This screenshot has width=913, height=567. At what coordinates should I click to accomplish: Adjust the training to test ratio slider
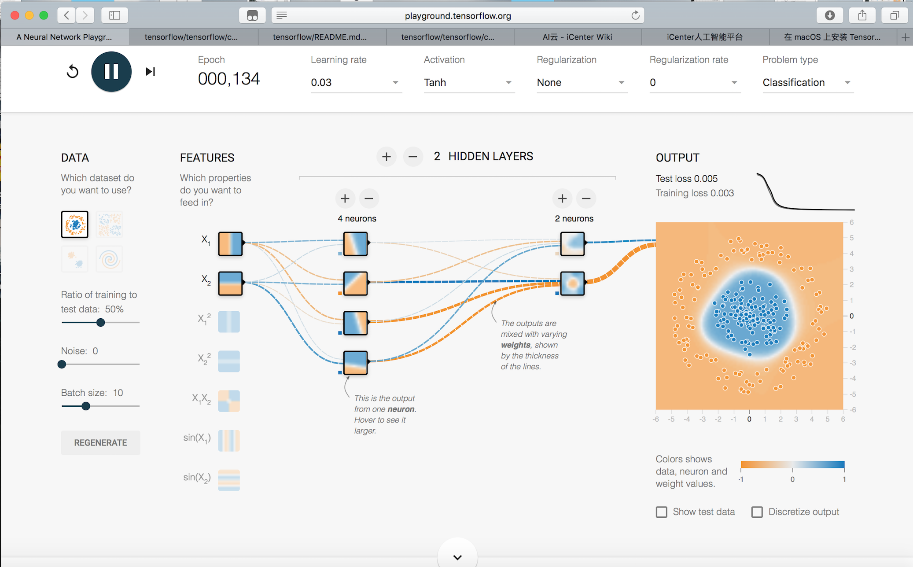click(101, 322)
